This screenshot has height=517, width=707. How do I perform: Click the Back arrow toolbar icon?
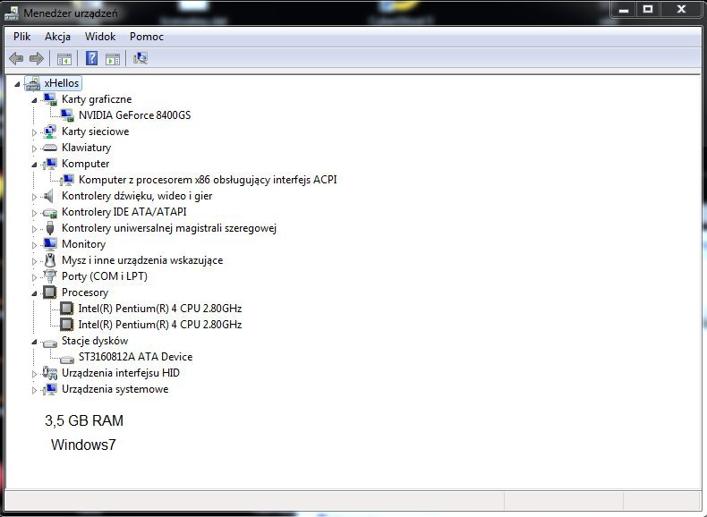[16, 59]
